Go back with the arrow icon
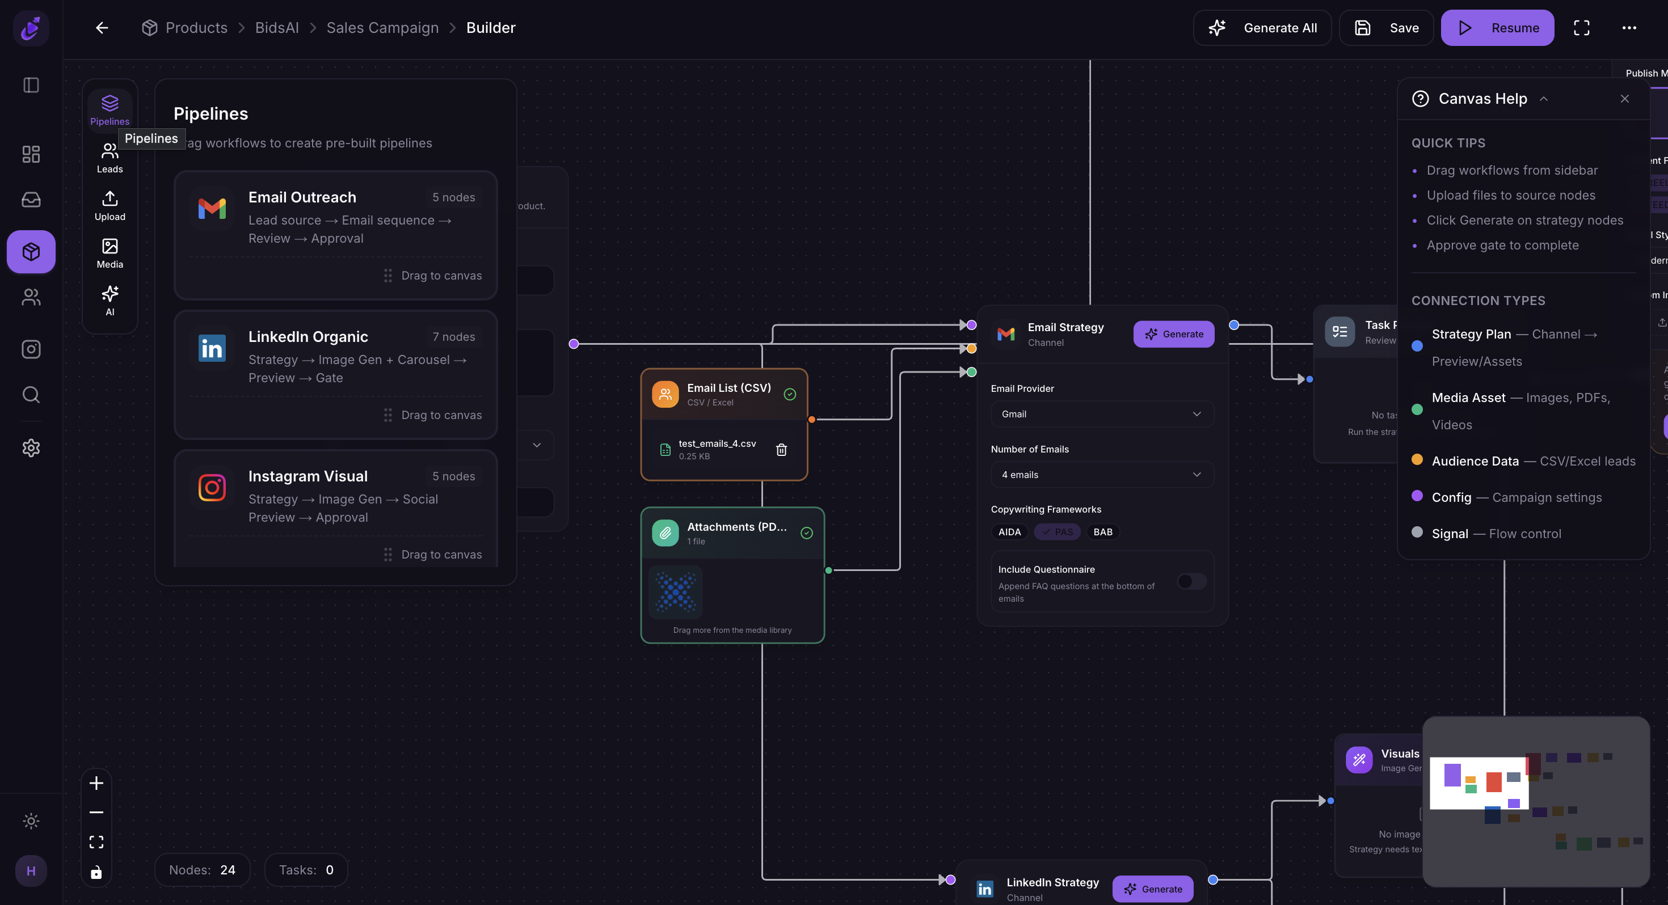Screen dimensions: 1668x905 tap(102, 28)
